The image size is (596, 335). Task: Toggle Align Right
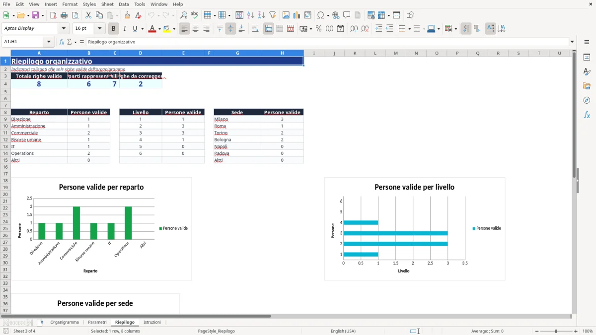pyautogui.click(x=207, y=29)
